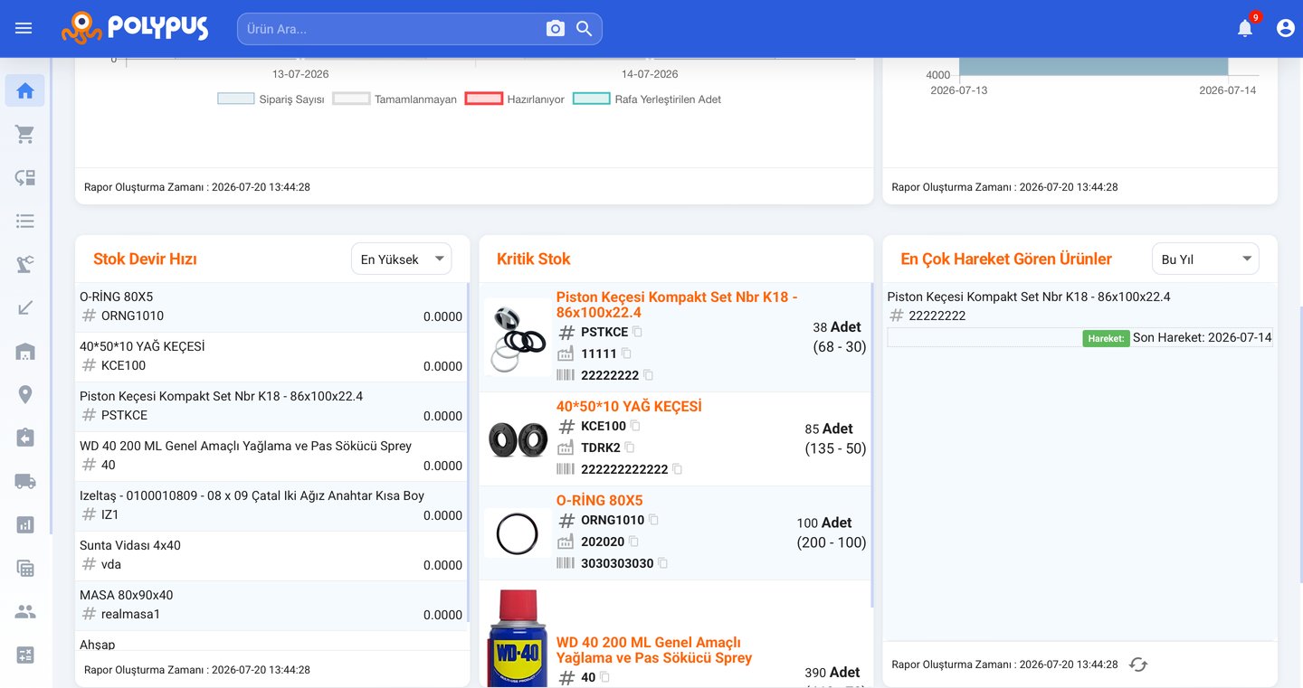Open the shopping cart sidebar icon
The height and width of the screenshot is (688, 1303).
(25, 134)
